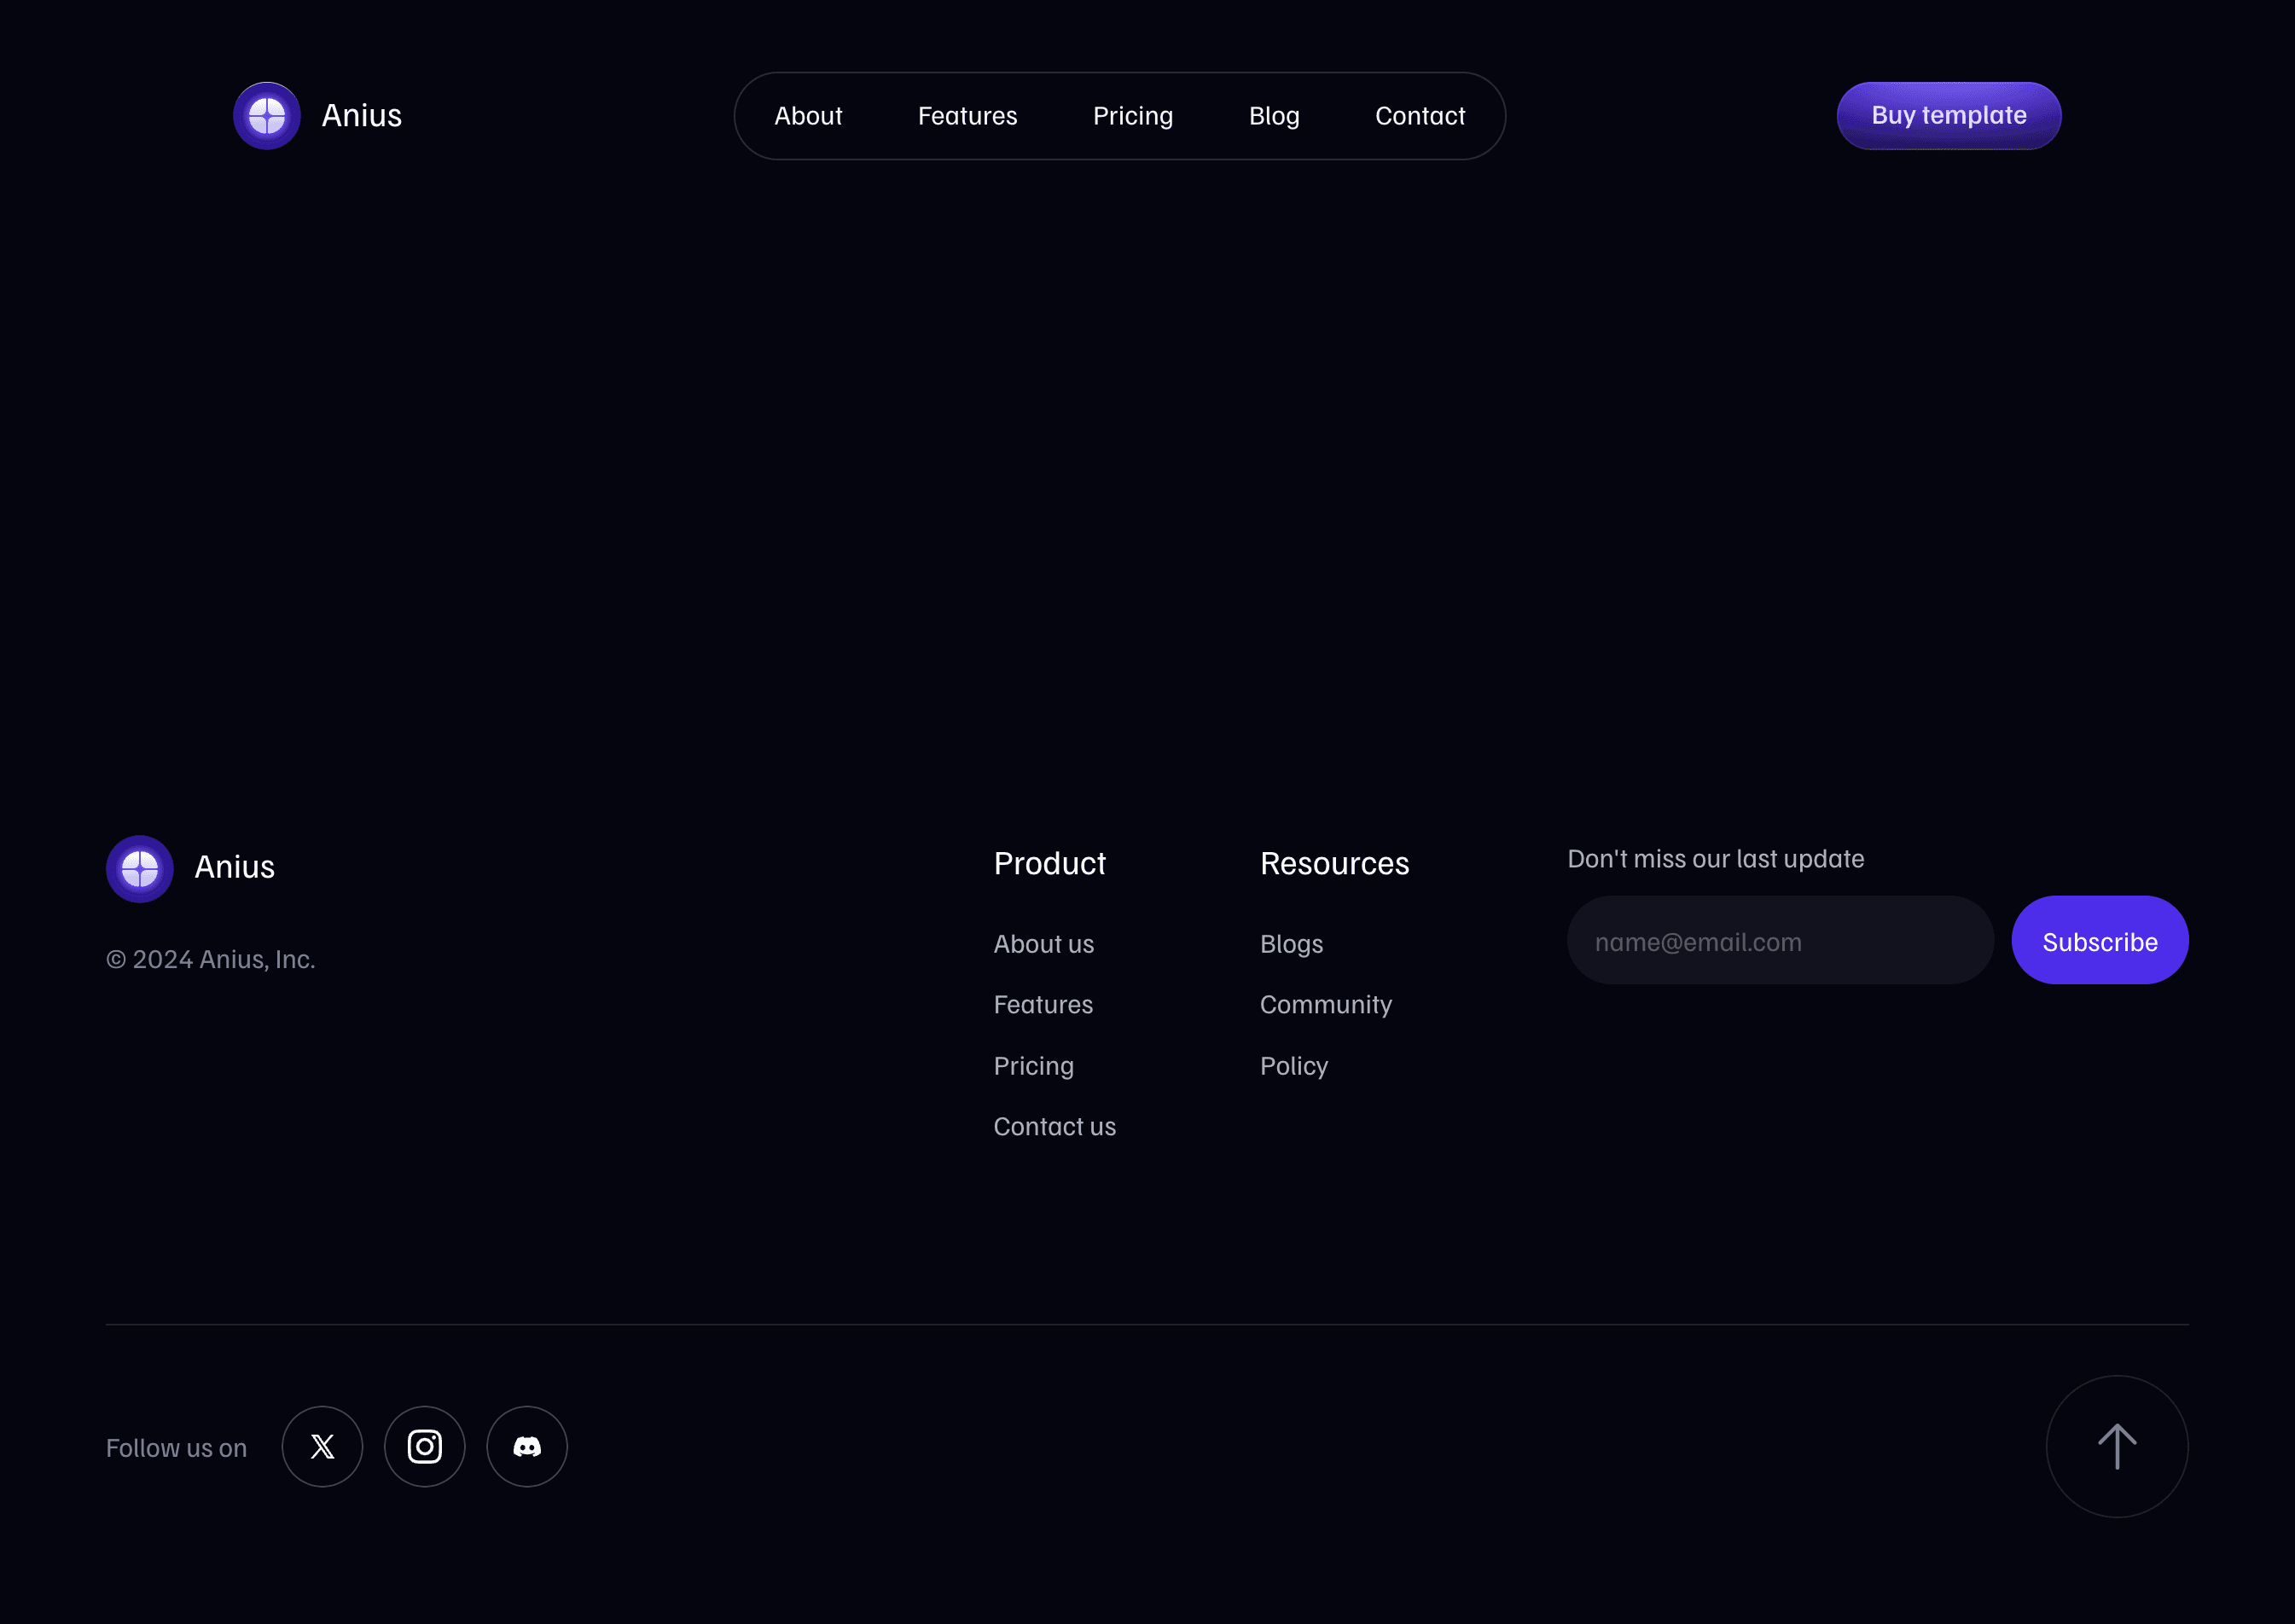The image size is (2295, 1624).
Task: Open the Community footer link
Action: pyautogui.click(x=1326, y=1005)
